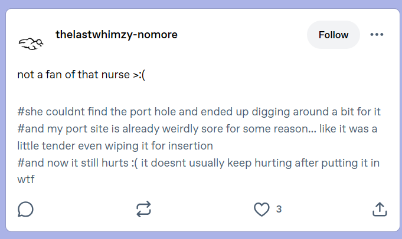Click the '>:(' emoticon in the post text
The height and width of the screenshot is (239, 402).
pyautogui.click(x=139, y=75)
